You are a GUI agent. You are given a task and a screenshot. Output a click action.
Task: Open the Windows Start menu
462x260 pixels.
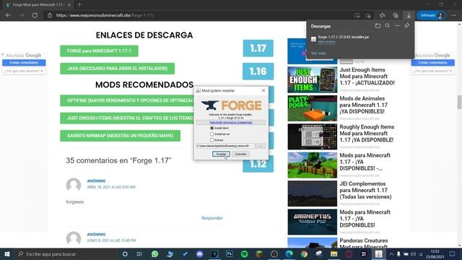[7, 253]
